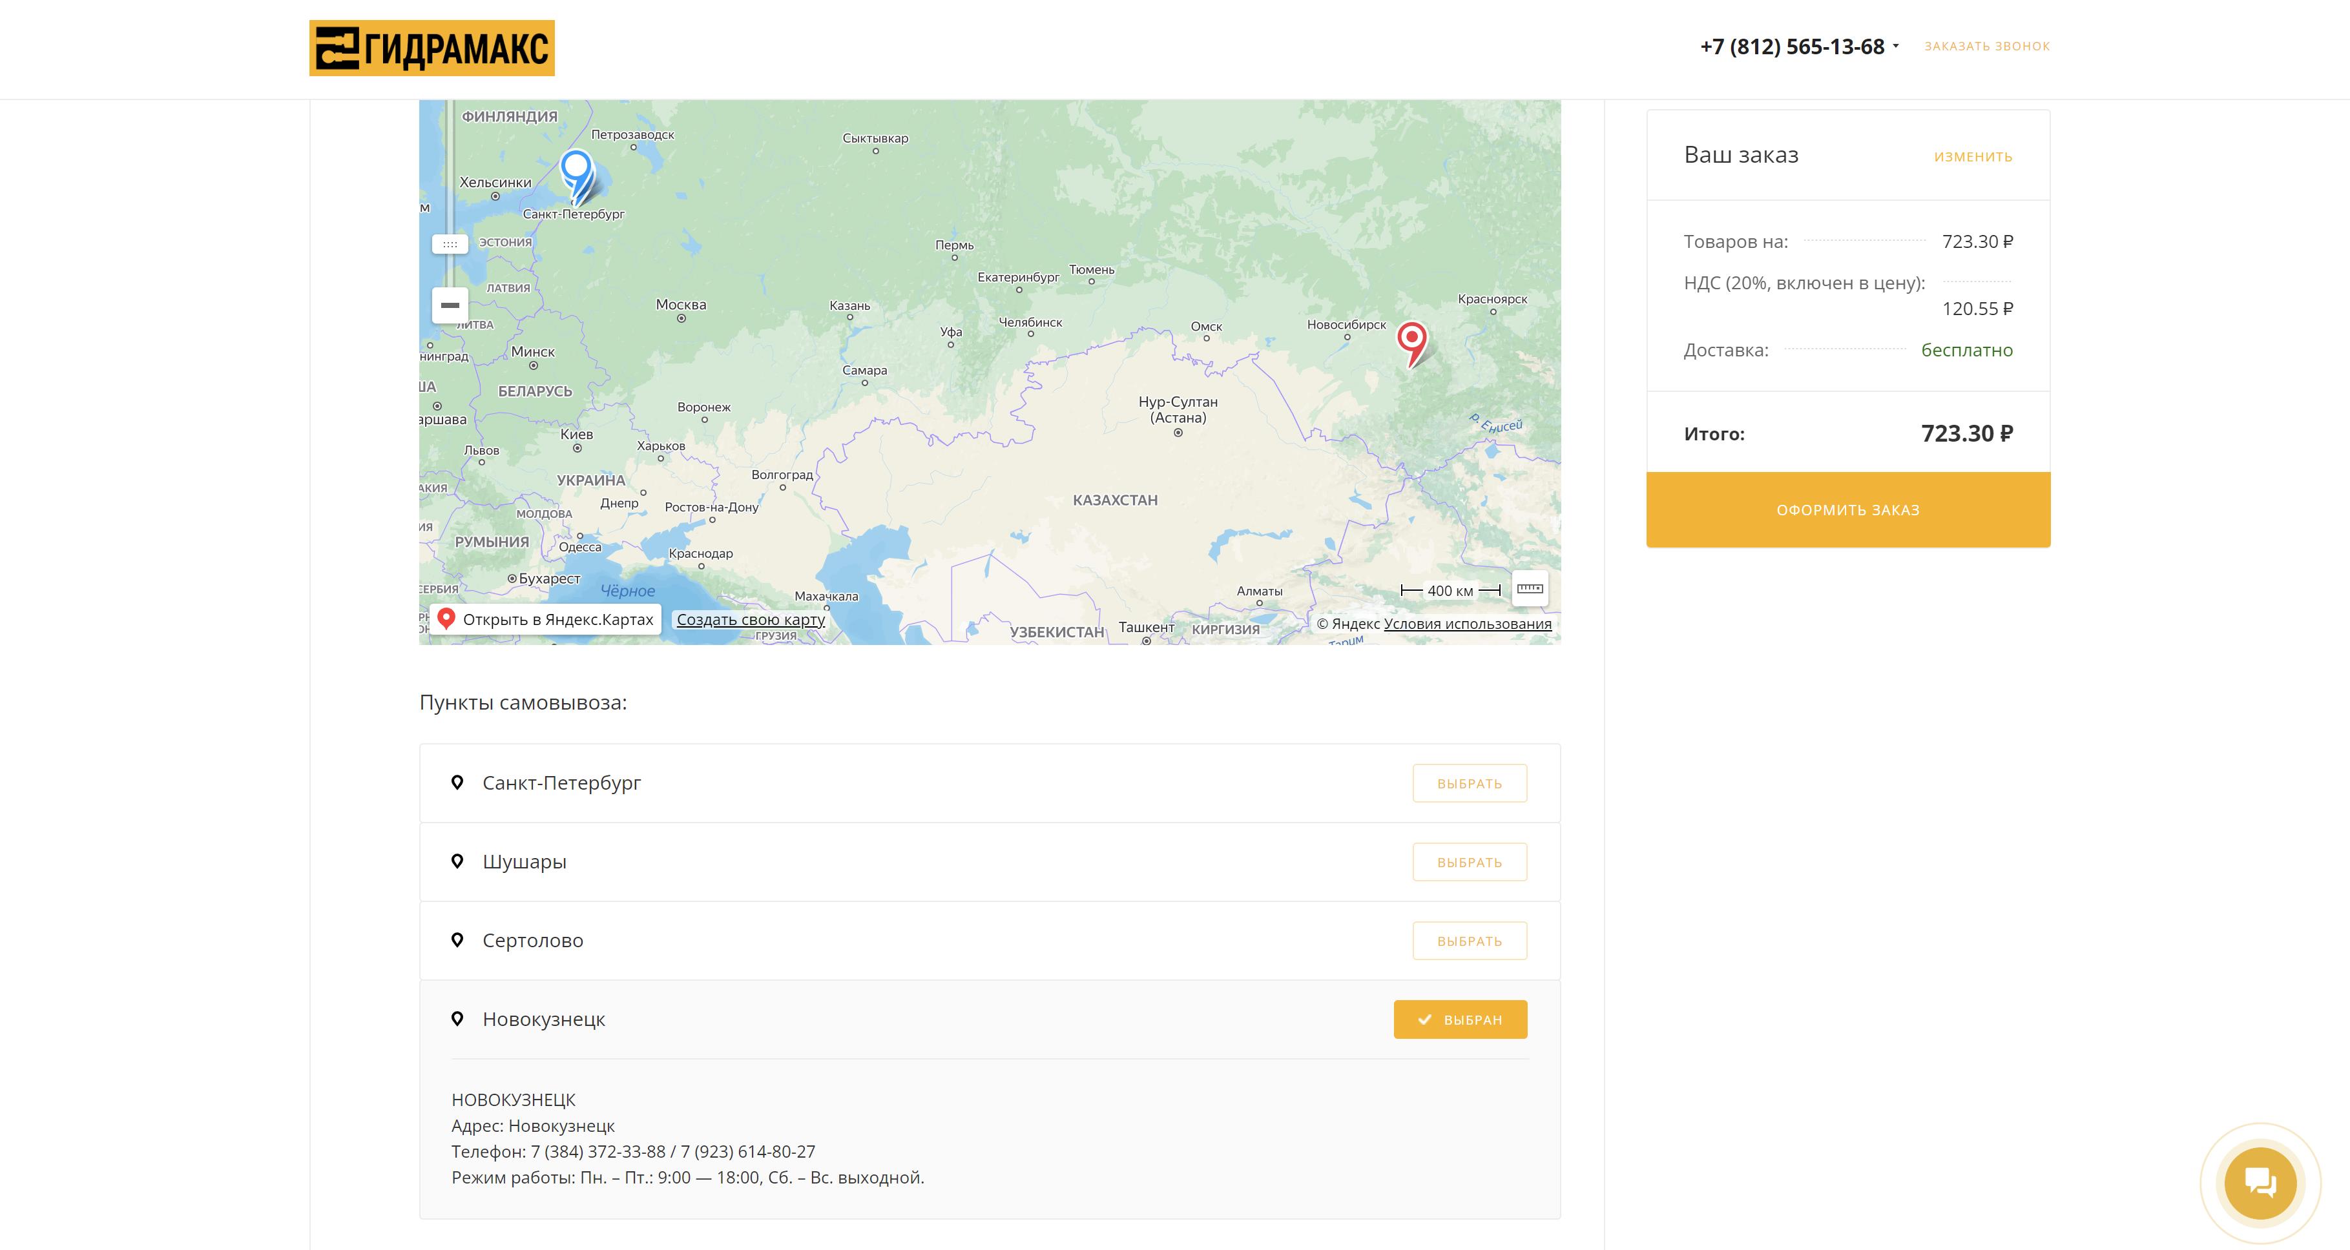Choose Сертолово pickup point with Выбрать
This screenshot has width=2350, height=1250.
tap(1469, 940)
